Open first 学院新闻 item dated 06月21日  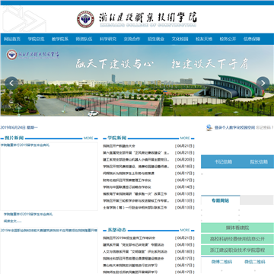coord(119,146)
